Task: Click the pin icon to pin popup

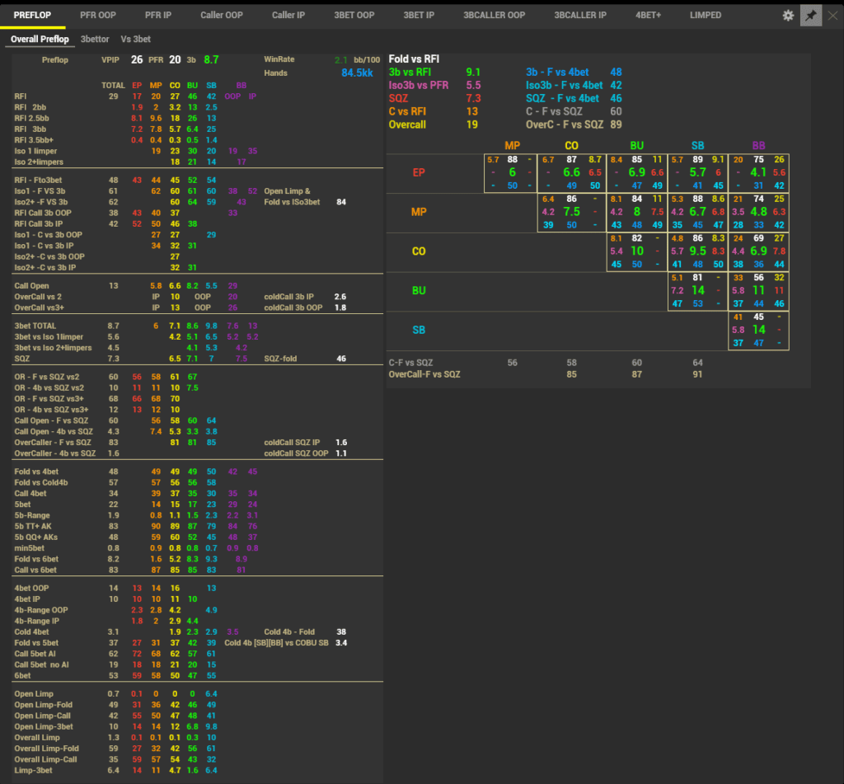Action: click(811, 16)
